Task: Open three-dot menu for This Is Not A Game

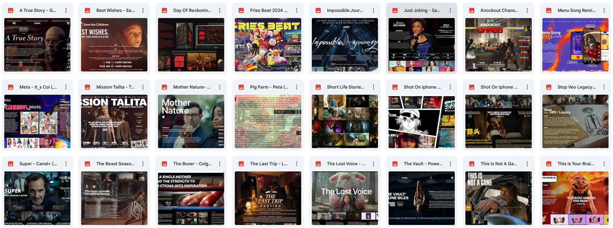Action: click(527, 163)
